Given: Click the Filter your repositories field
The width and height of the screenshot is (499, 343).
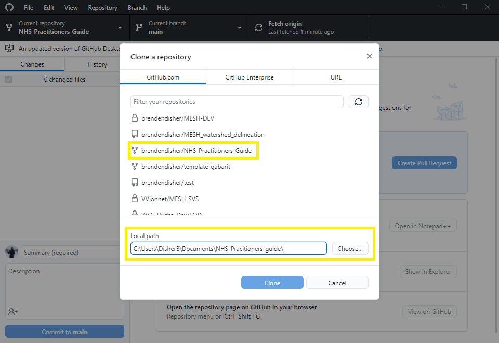Looking at the screenshot, I should [x=237, y=102].
